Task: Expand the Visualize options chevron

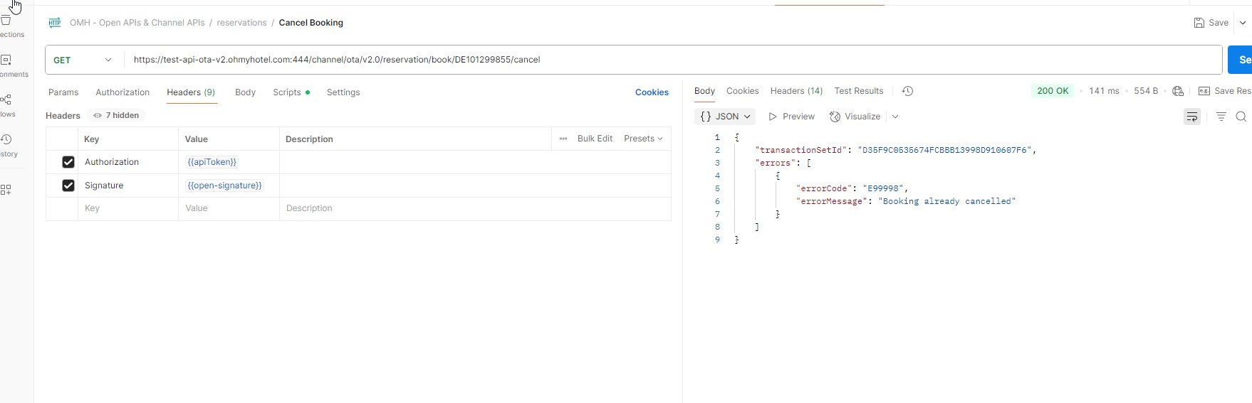Action: click(895, 117)
